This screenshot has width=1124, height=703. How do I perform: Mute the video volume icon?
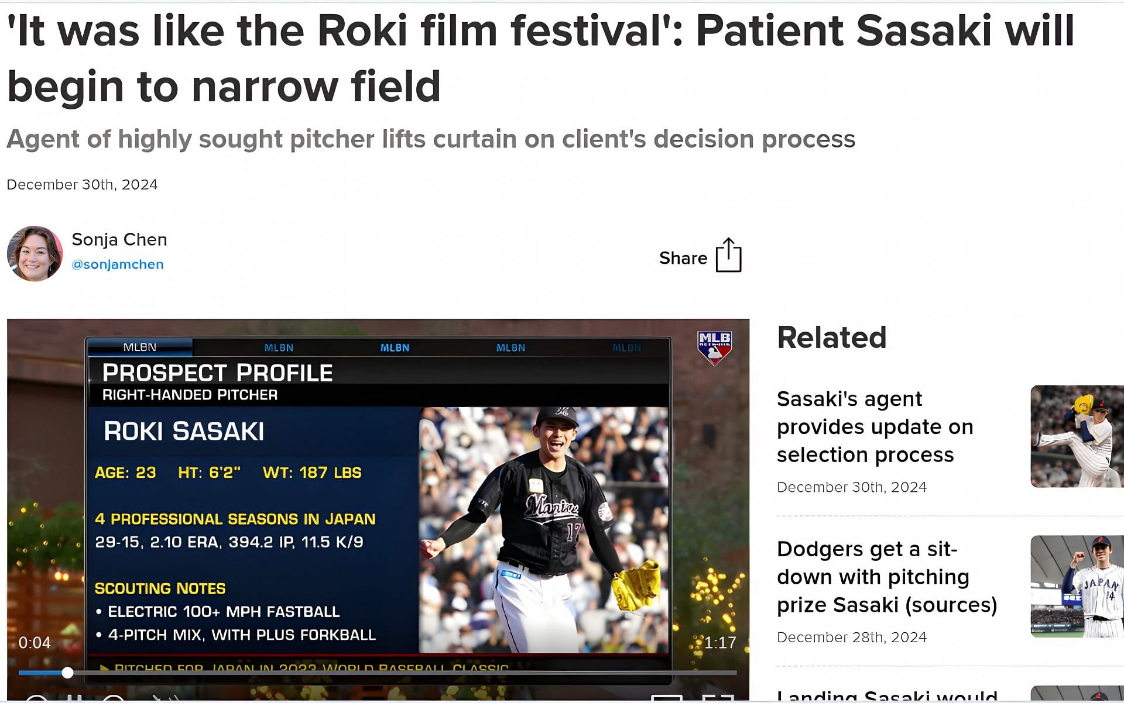[x=165, y=698]
